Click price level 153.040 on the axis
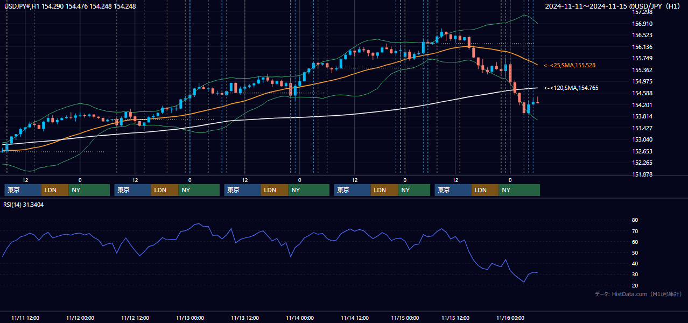 642,139
